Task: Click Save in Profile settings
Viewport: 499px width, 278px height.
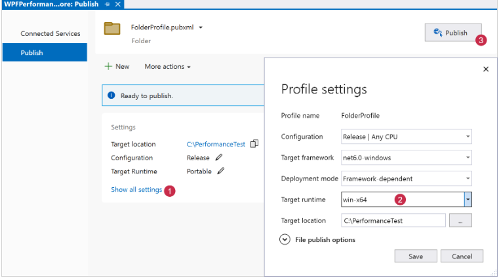Action: [416, 256]
